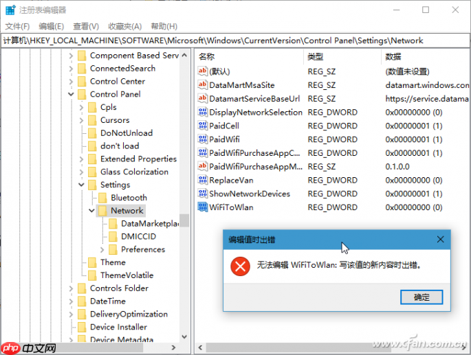
Task: Click REG_DWORD type cell of ShowNetworkDevices
Action: point(332,194)
